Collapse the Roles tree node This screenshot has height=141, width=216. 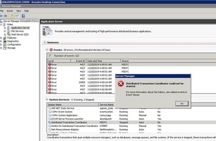(x=1, y=24)
